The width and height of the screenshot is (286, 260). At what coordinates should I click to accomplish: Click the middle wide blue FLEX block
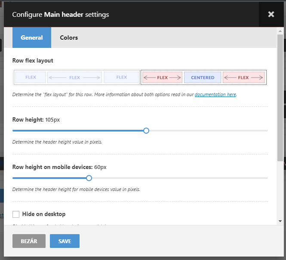(74, 78)
